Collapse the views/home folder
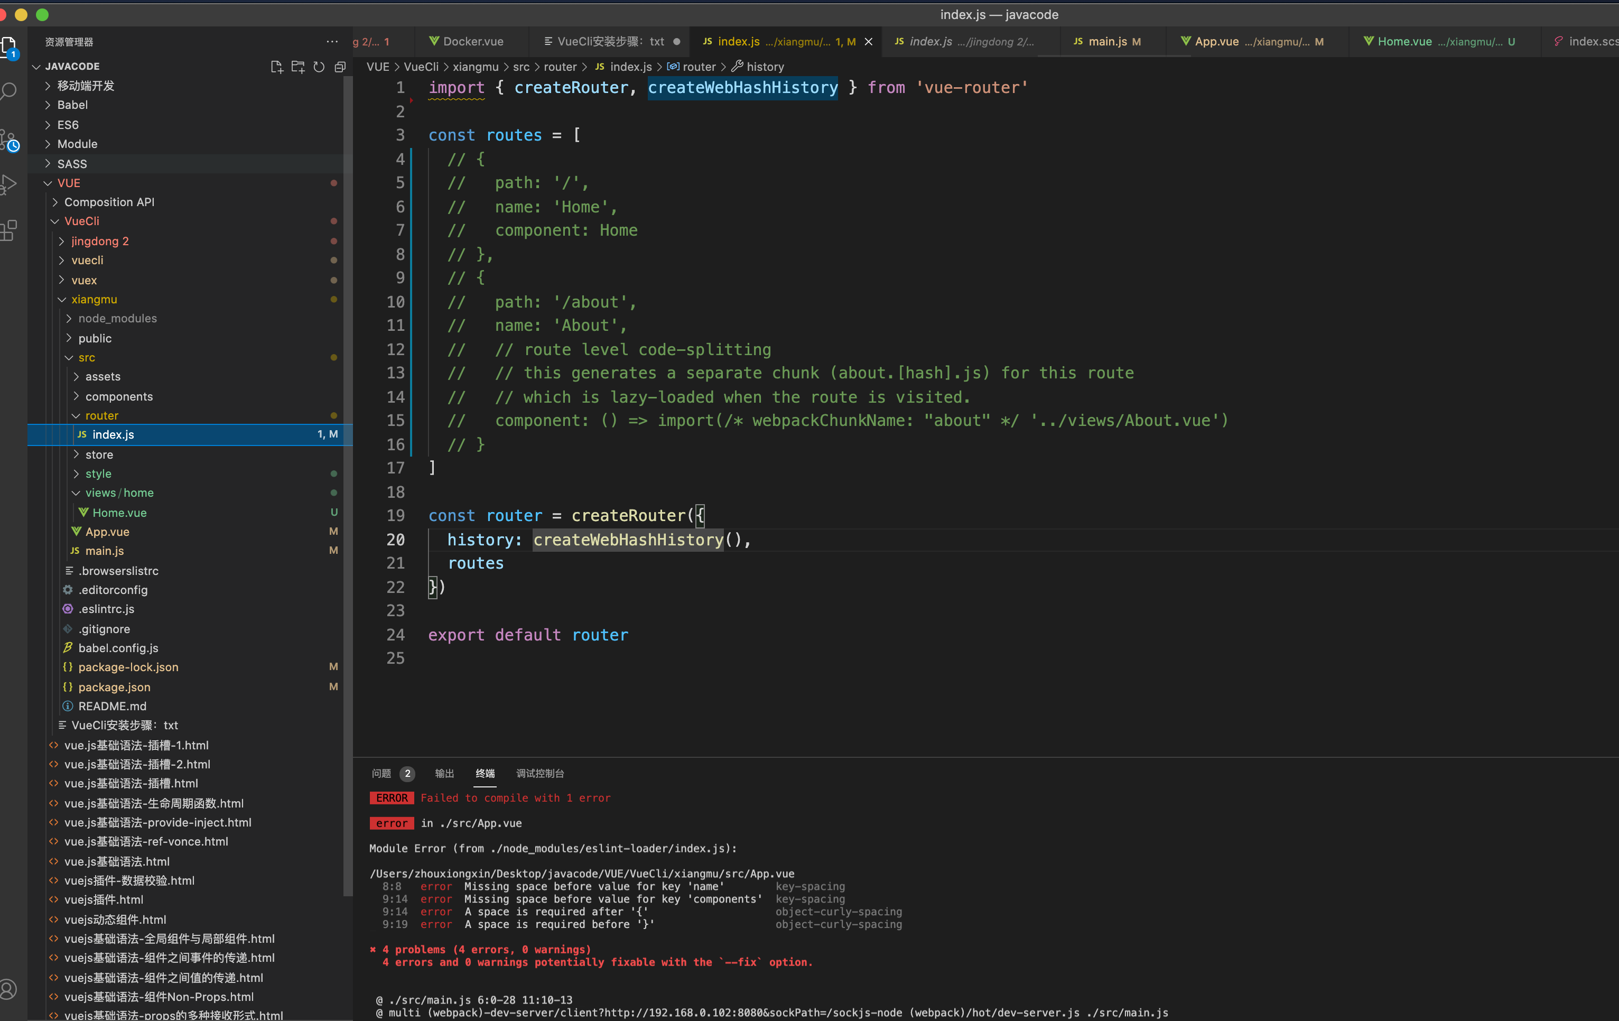1619x1021 pixels. click(76, 493)
